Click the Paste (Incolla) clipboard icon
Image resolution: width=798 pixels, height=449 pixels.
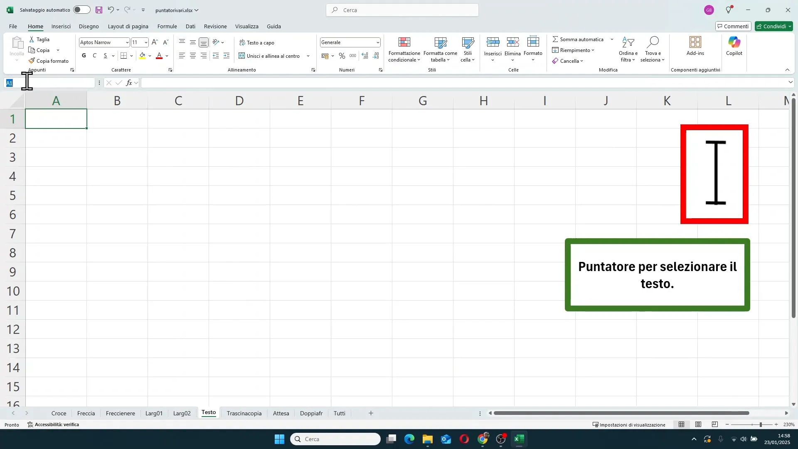pos(17,43)
